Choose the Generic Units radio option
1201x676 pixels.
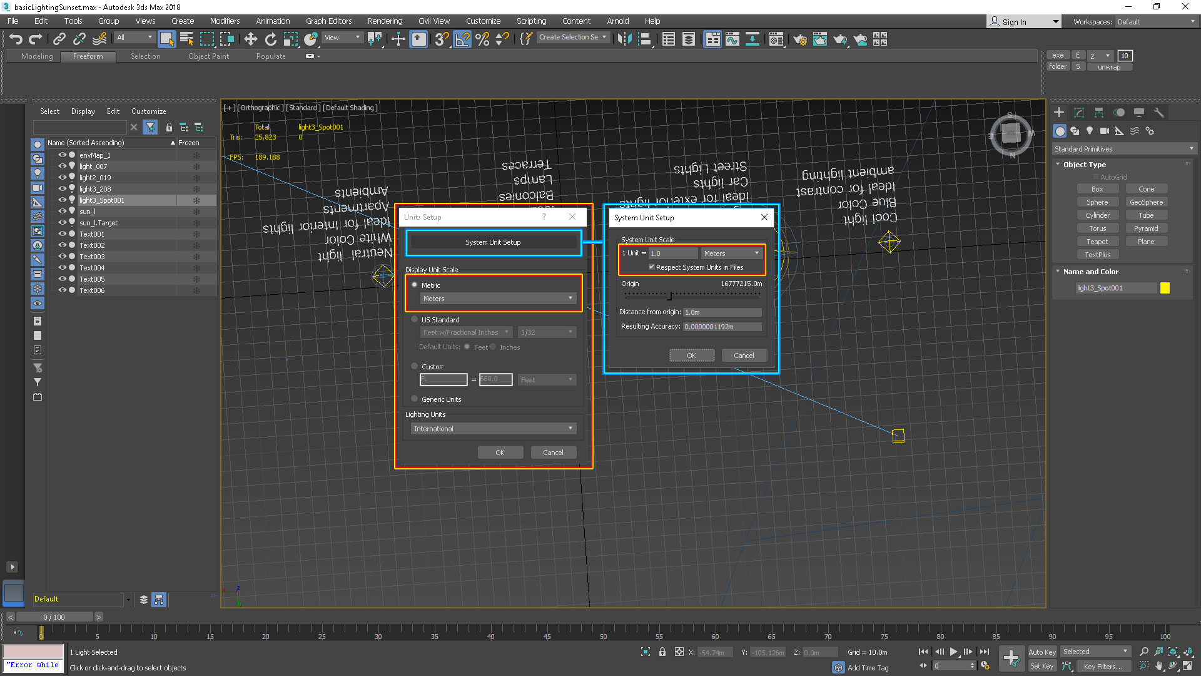point(415,399)
